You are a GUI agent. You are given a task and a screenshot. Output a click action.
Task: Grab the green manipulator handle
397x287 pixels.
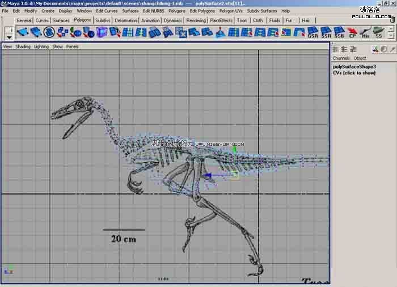234,150
